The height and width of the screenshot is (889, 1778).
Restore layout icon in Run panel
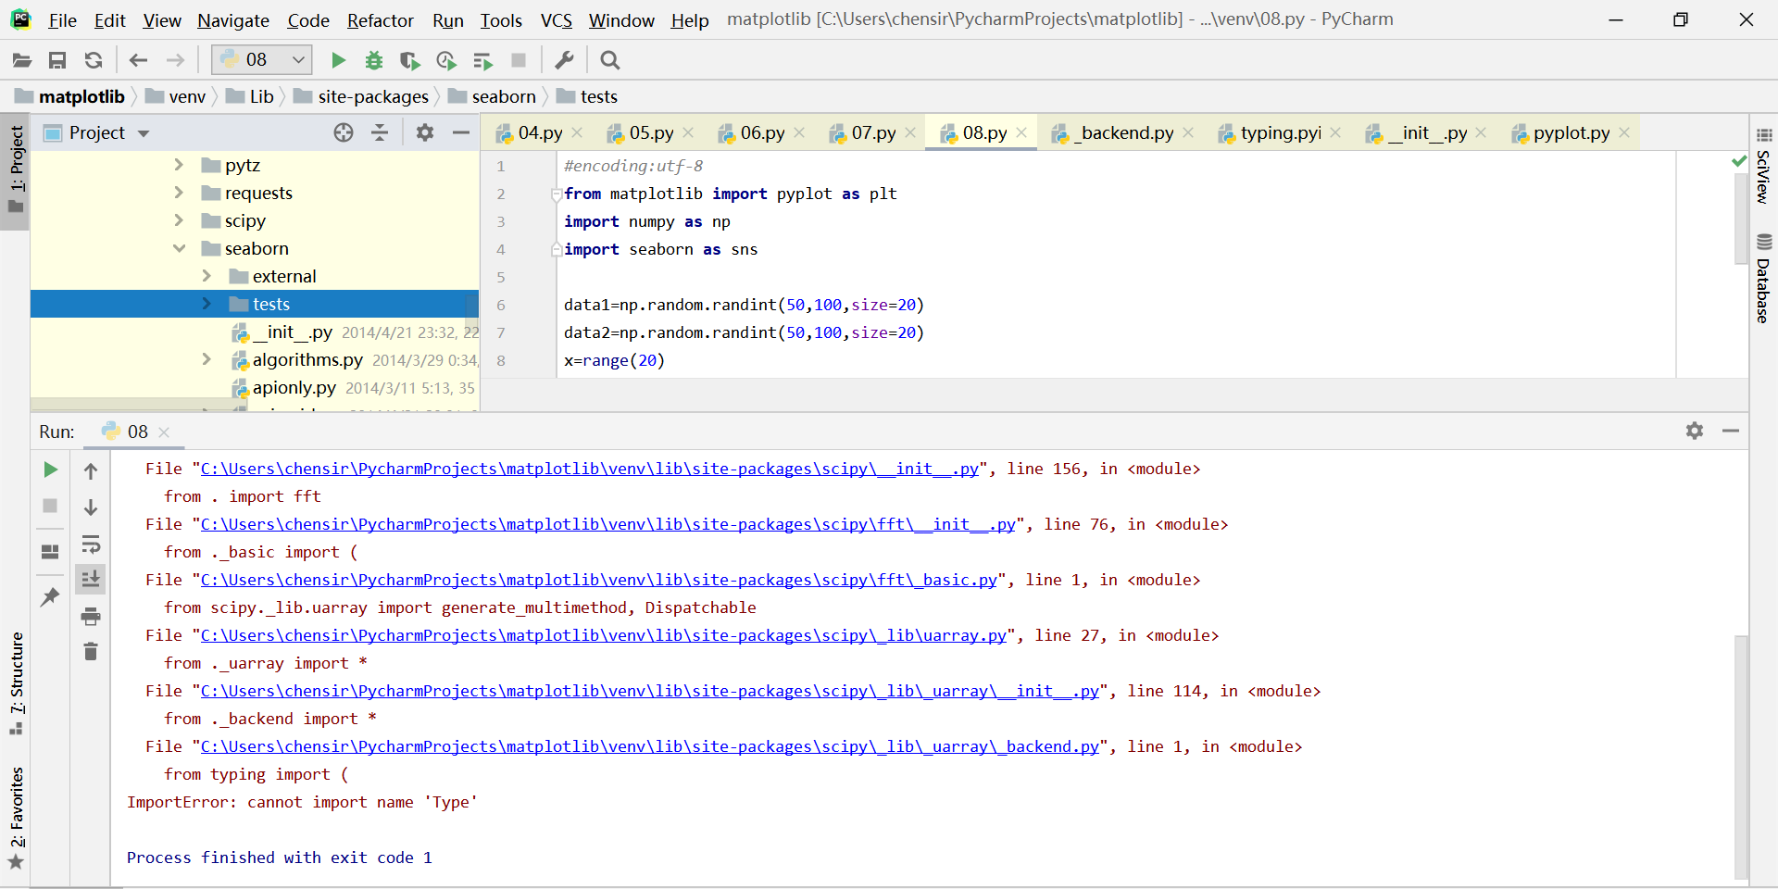pyautogui.click(x=50, y=552)
